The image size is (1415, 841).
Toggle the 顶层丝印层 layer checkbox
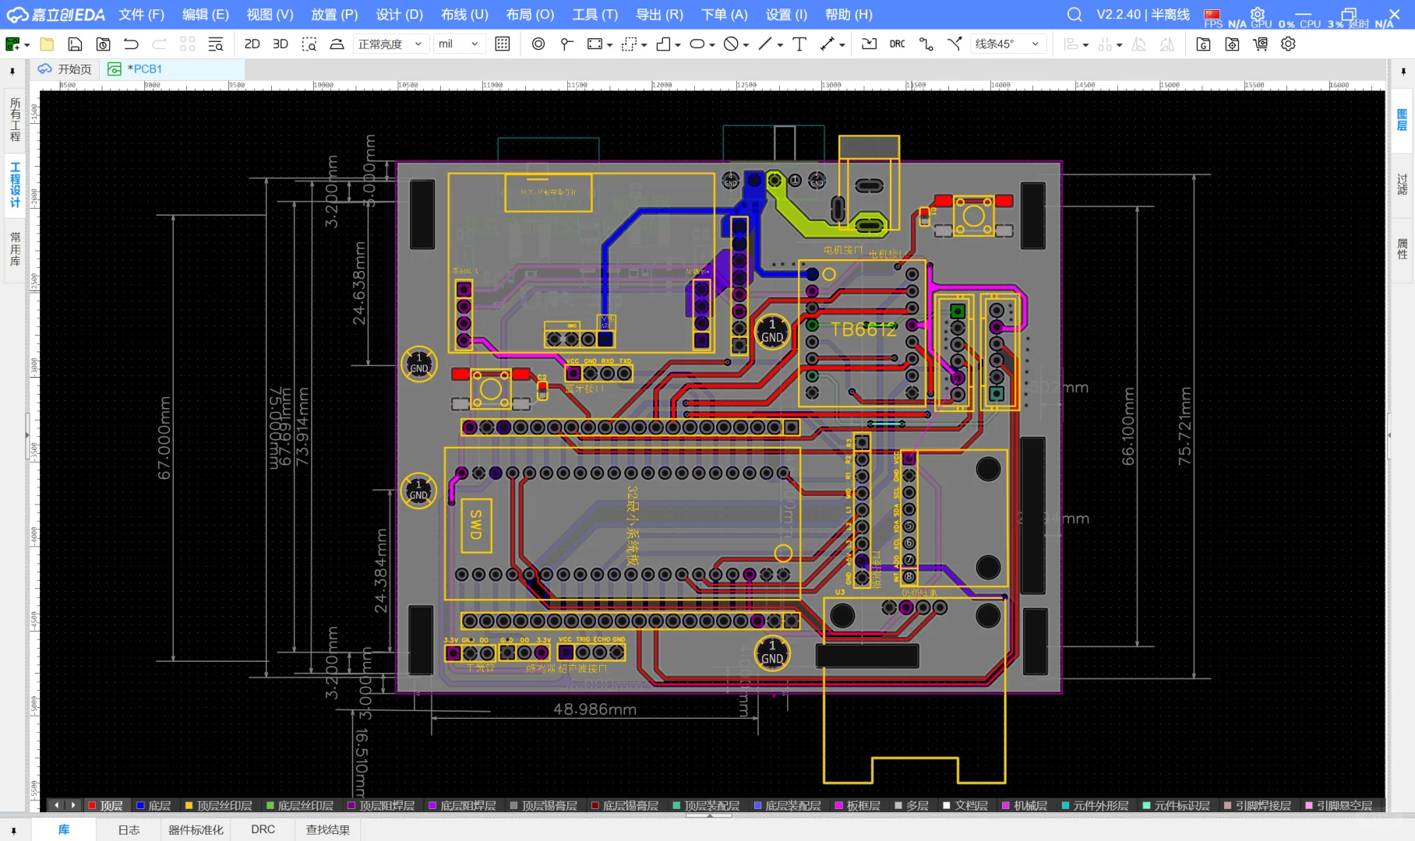pyautogui.click(x=189, y=806)
